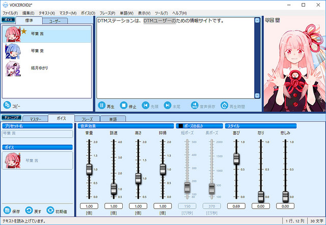
Task: Switch to the 単語 tuning tab
Action: tap(113, 119)
